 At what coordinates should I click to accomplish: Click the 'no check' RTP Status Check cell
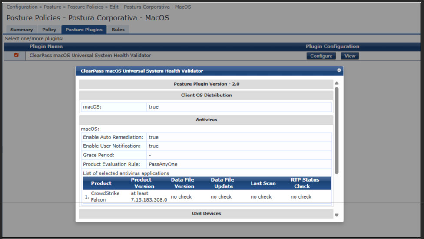301,197
